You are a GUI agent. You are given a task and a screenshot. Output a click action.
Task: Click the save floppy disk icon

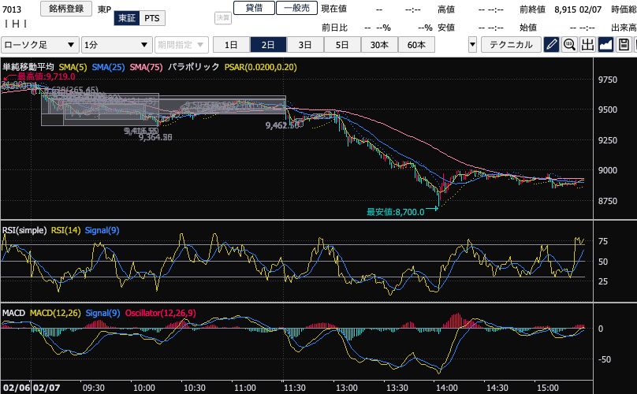pos(624,45)
